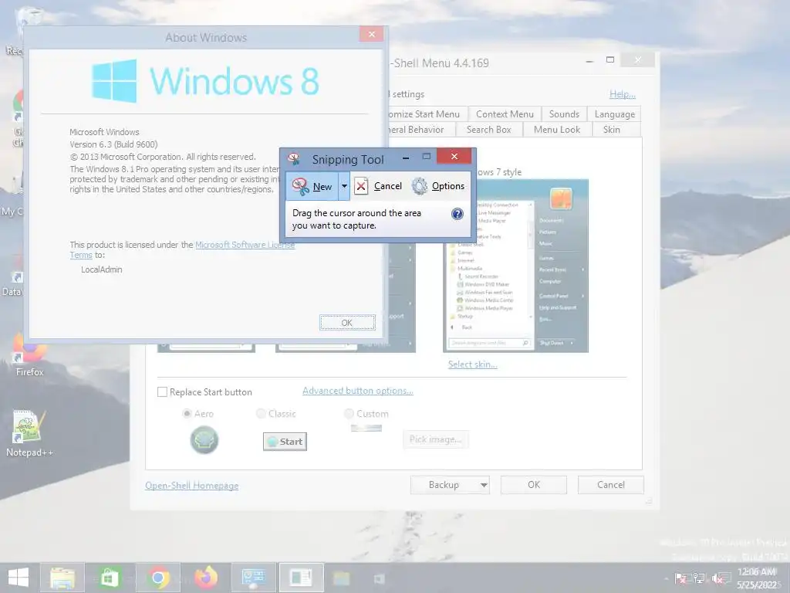Select the Custom start button radio option
This screenshot has width=790, height=593.
[349, 414]
